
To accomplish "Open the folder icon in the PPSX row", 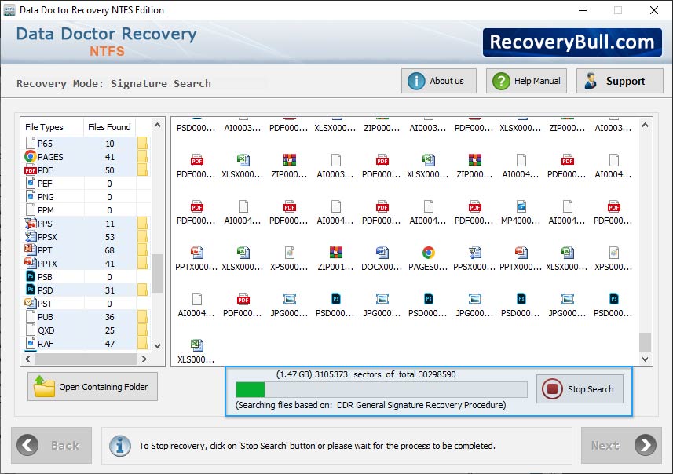I will coord(142,237).
